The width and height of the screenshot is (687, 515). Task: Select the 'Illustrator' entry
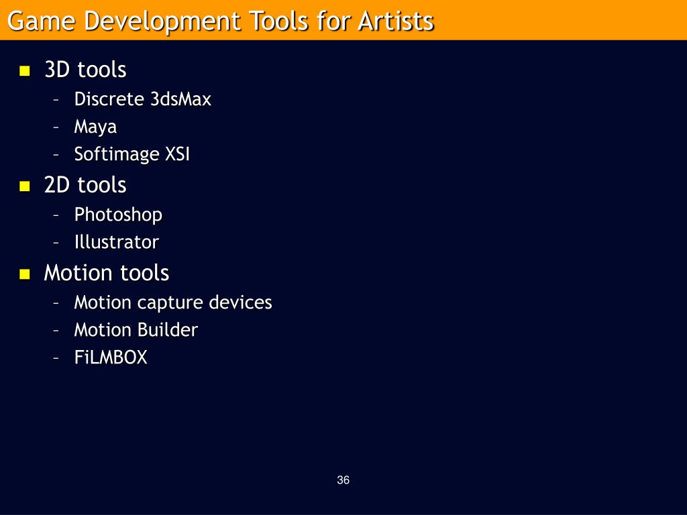(x=117, y=242)
